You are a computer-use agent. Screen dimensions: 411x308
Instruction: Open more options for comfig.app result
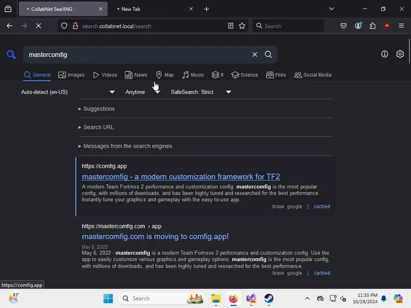pyautogui.click(x=308, y=207)
